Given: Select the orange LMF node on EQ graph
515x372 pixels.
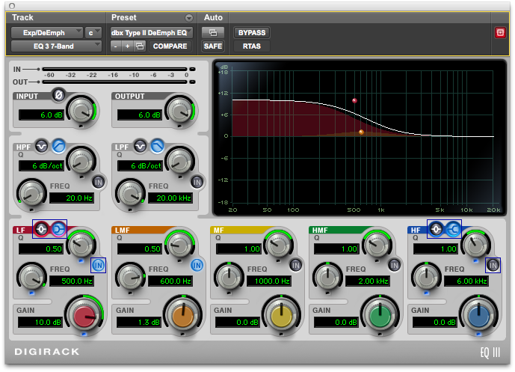Looking at the screenshot, I should click(361, 132).
